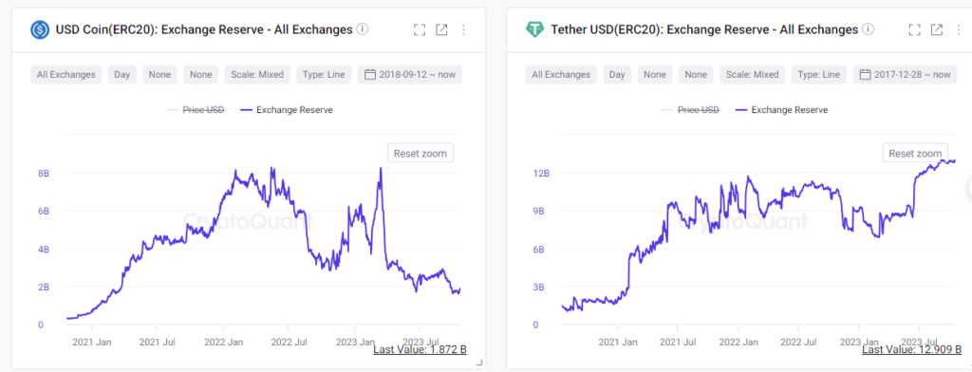Viewport: 972px width, 372px height.
Task: Open date range 2017-12-28 ~ now picker
Action: tap(905, 74)
